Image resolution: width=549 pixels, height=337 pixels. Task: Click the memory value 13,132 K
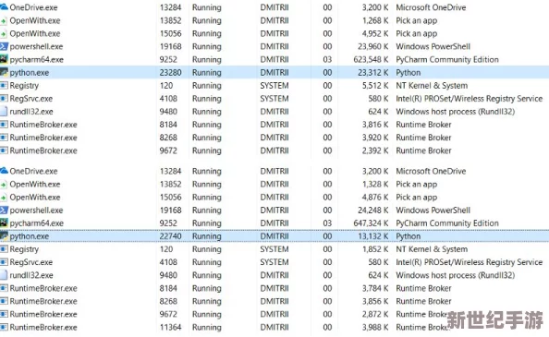[372, 236]
